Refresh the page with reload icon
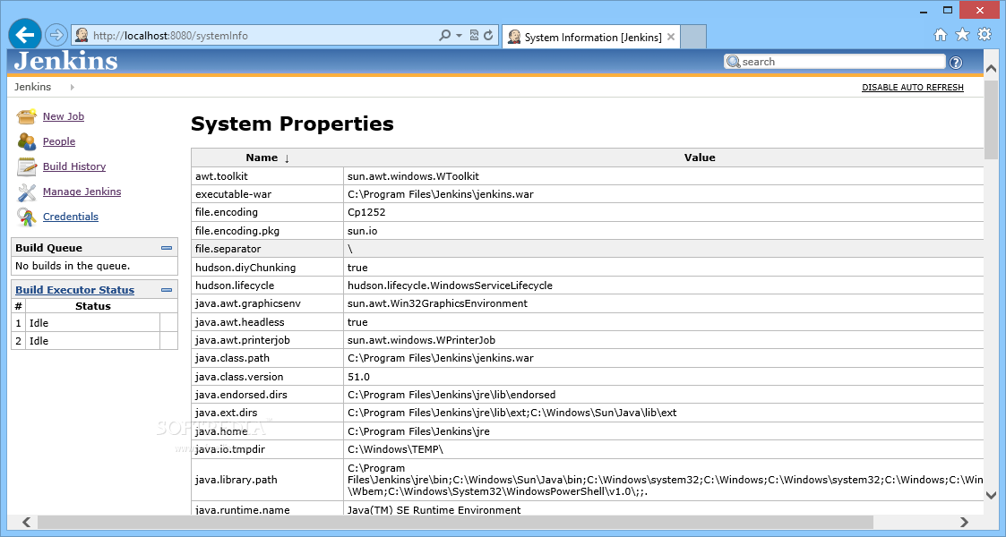Viewport: 1006px width, 537px height. tap(488, 35)
